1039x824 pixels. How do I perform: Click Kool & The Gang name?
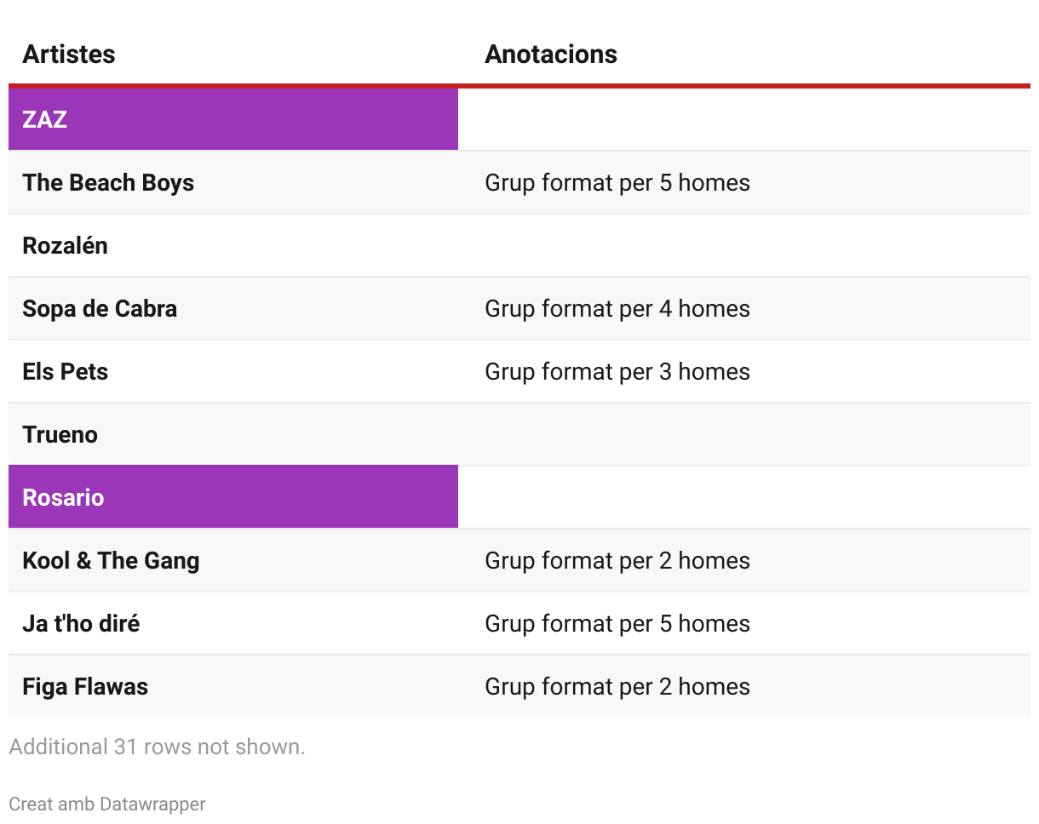[x=111, y=561]
